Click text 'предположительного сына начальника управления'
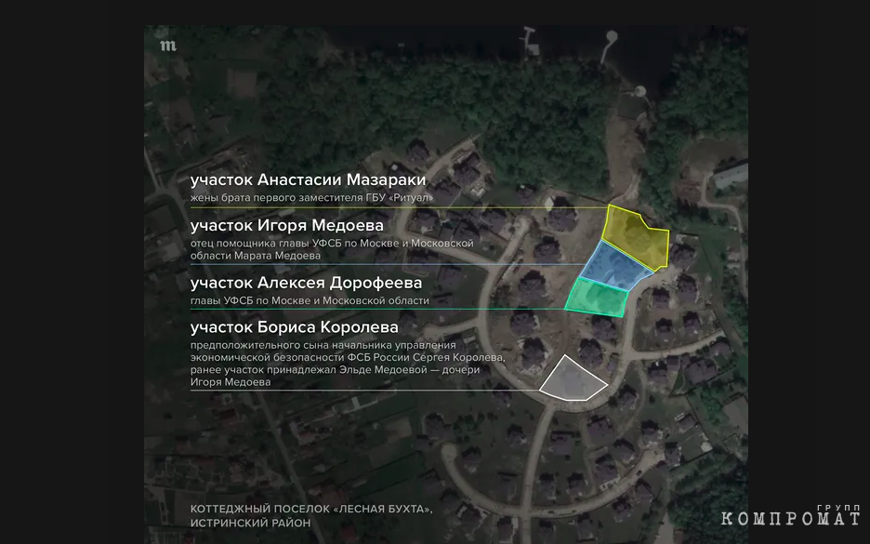Viewport: 870px width, 544px height. click(x=323, y=345)
